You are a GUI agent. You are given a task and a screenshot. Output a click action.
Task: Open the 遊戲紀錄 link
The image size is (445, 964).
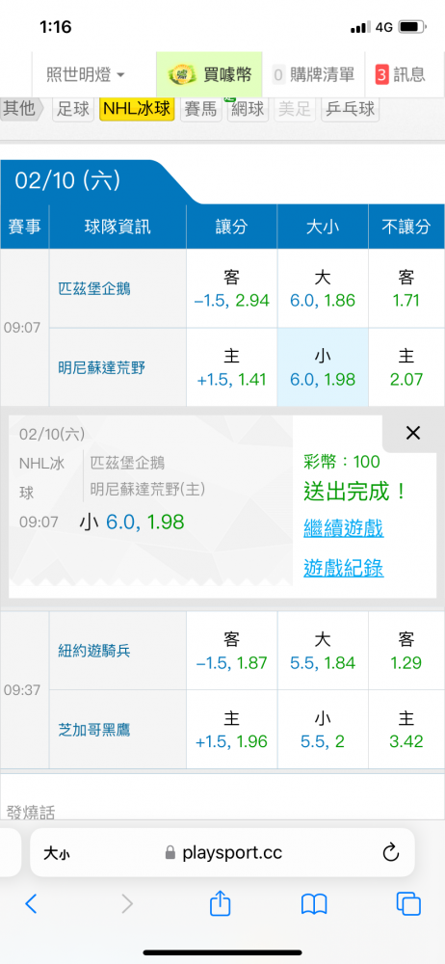[344, 568]
